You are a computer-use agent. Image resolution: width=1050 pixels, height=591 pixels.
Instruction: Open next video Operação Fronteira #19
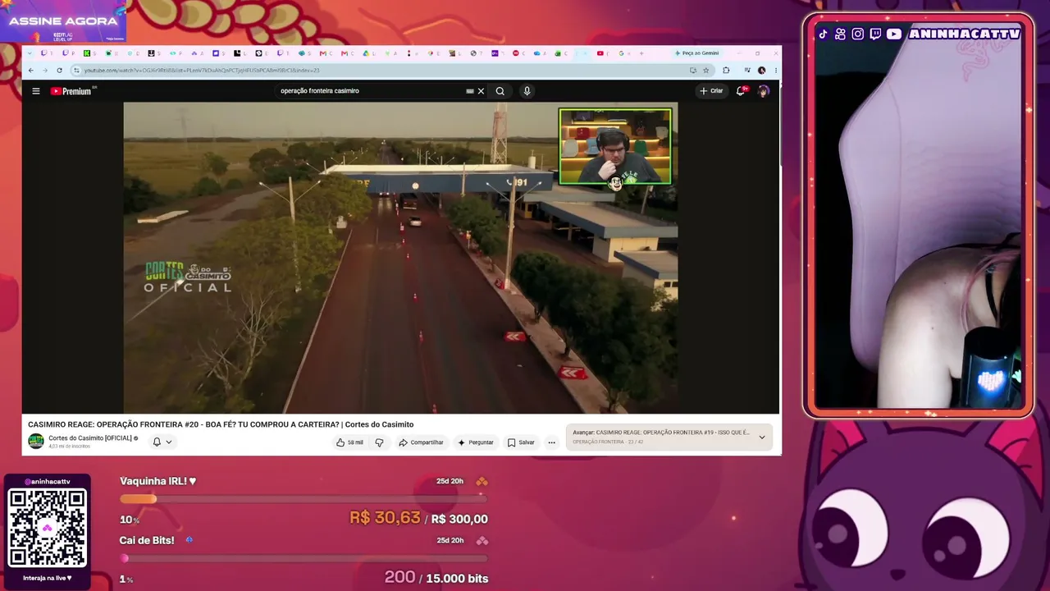coord(661,433)
